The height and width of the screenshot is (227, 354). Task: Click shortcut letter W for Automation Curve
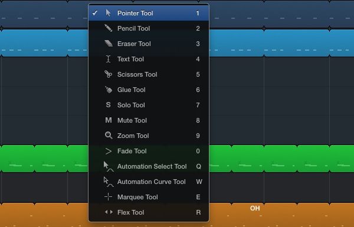pyautogui.click(x=199, y=182)
